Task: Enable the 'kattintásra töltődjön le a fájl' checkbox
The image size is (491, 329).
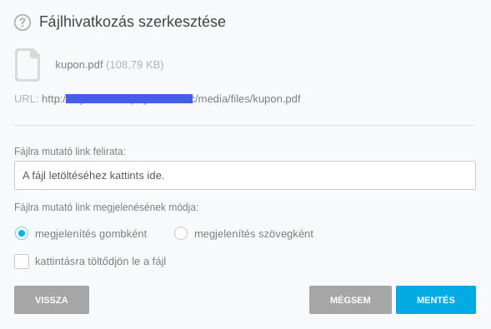Action: coord(22,262)
